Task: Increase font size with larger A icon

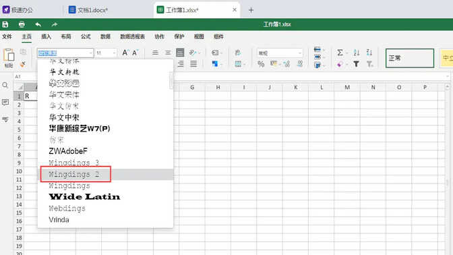Action: point(125,53)
